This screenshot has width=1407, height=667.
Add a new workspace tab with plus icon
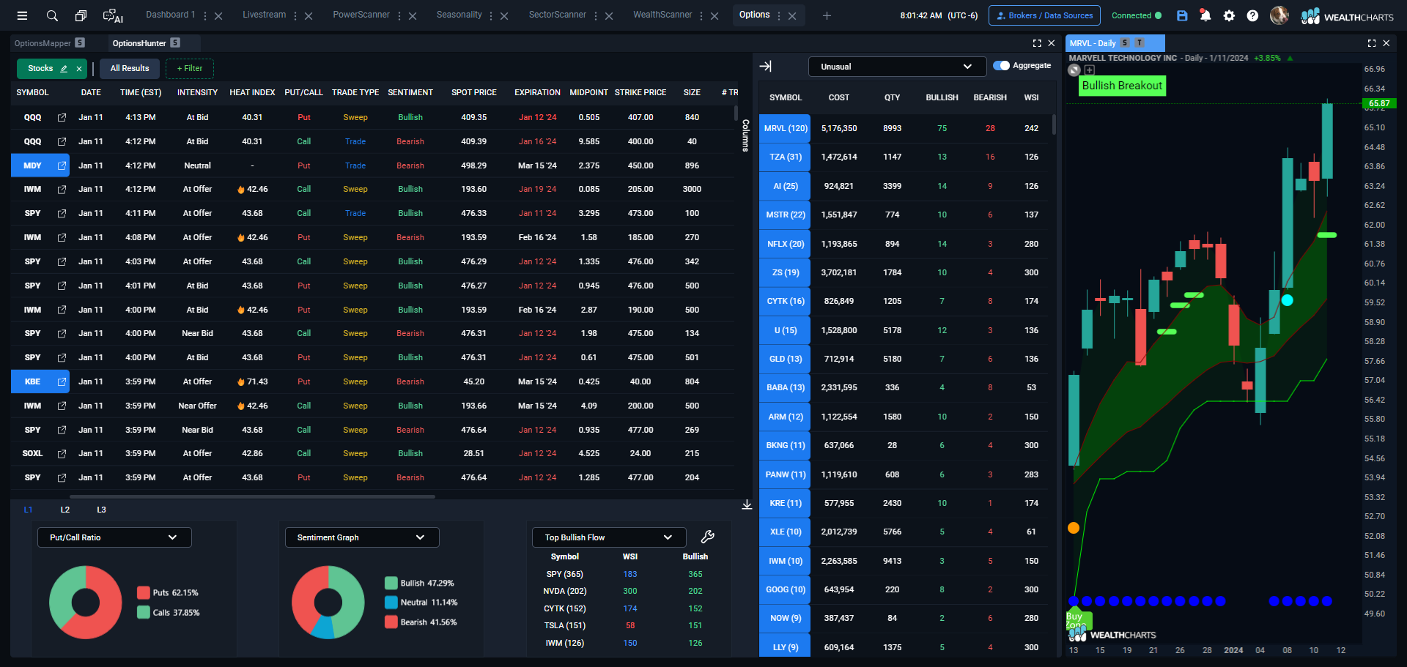pyautogui.click(x=827, y=15)
